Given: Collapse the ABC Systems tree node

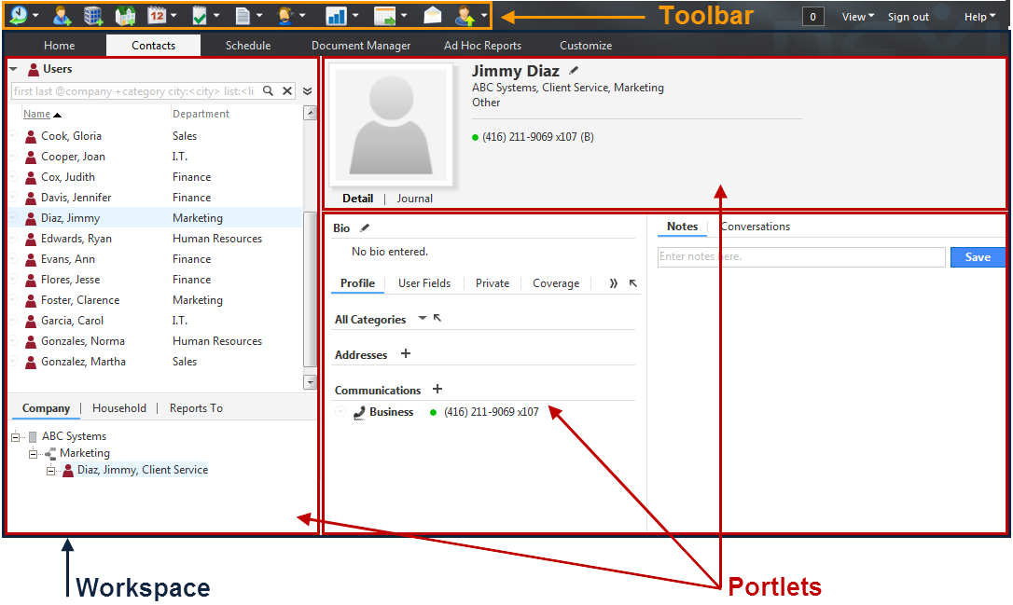Looking at the screenshot, I should (x=16, y=437).
